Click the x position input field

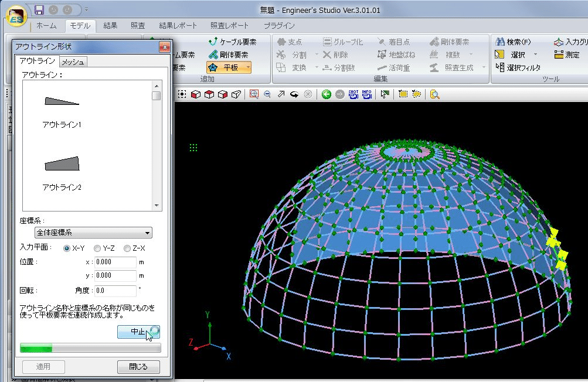point(115,262)
